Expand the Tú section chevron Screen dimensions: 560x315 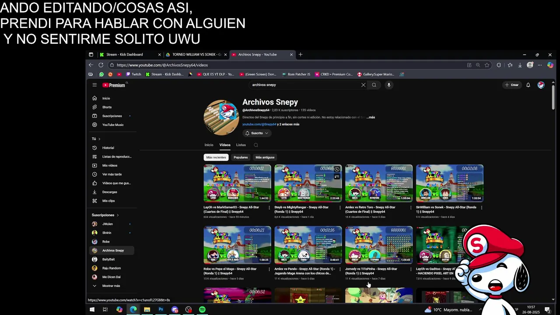pyautogui.click(x=99, y=139)
